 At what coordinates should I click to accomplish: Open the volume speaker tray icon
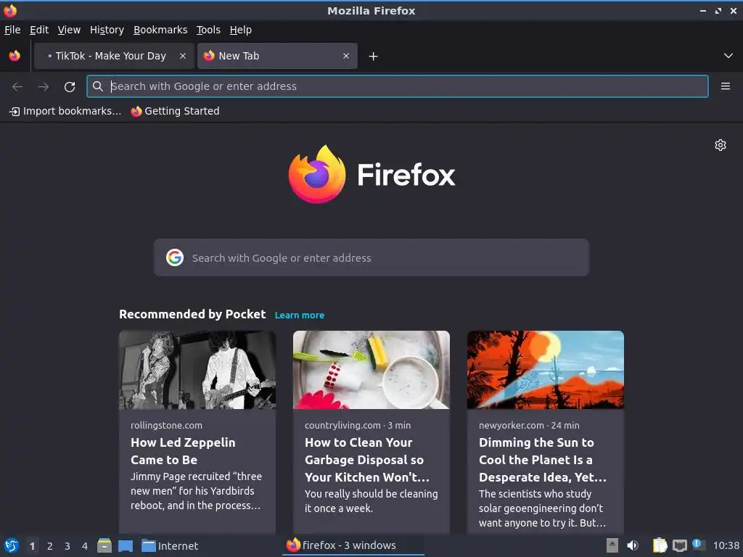pyautogui.click(x=633, y=545)
